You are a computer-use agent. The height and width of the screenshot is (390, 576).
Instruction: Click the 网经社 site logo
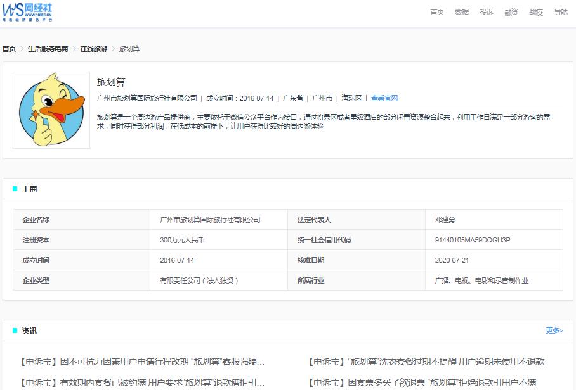(x=29, y=12)
